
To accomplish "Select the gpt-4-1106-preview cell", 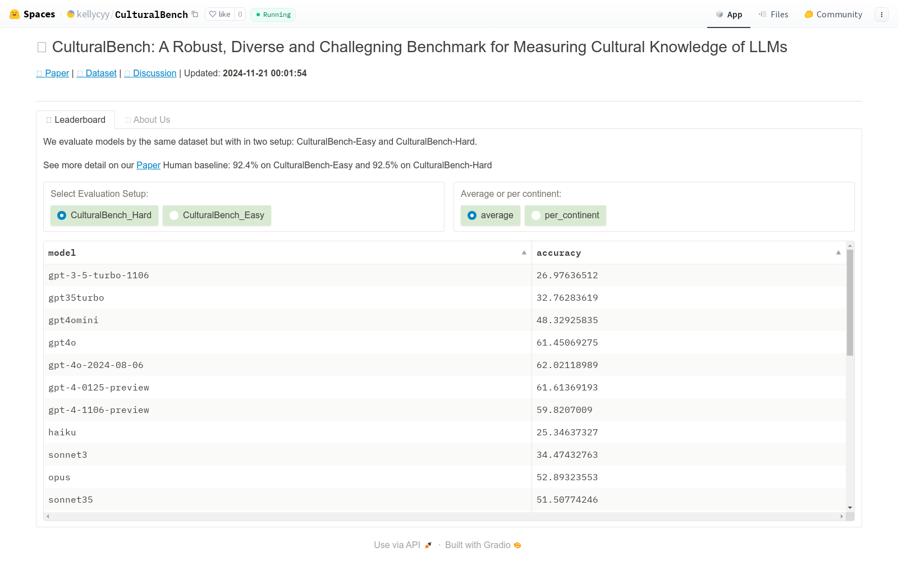I will [287, 410].
